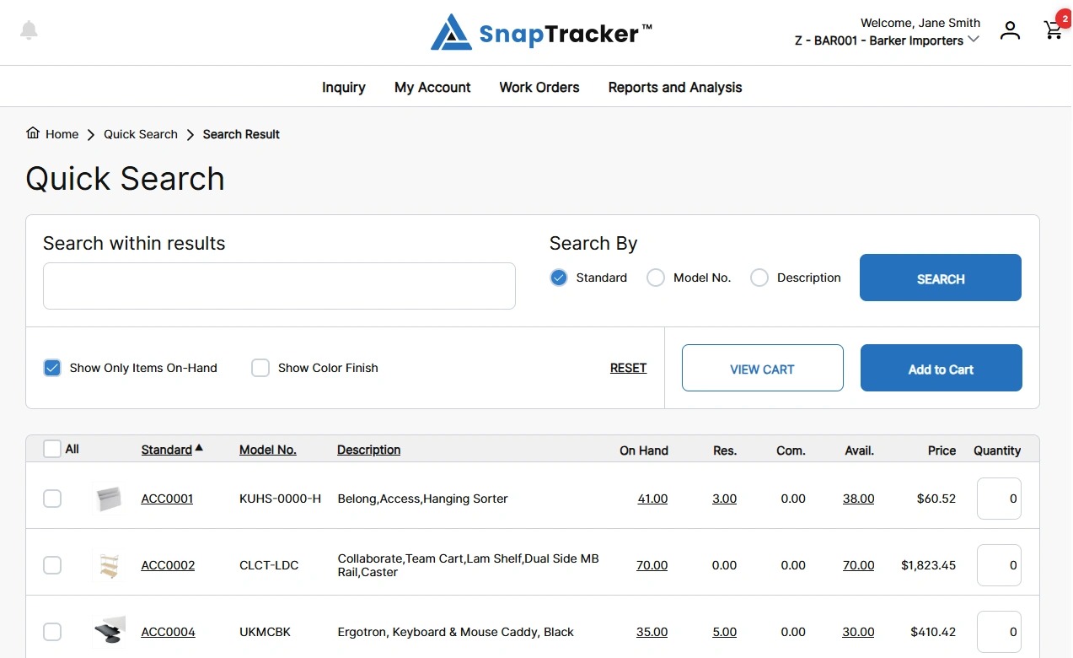The image size is (1073, 658).
Task: Choose the Description search option
Action: [x=759, y=278]
